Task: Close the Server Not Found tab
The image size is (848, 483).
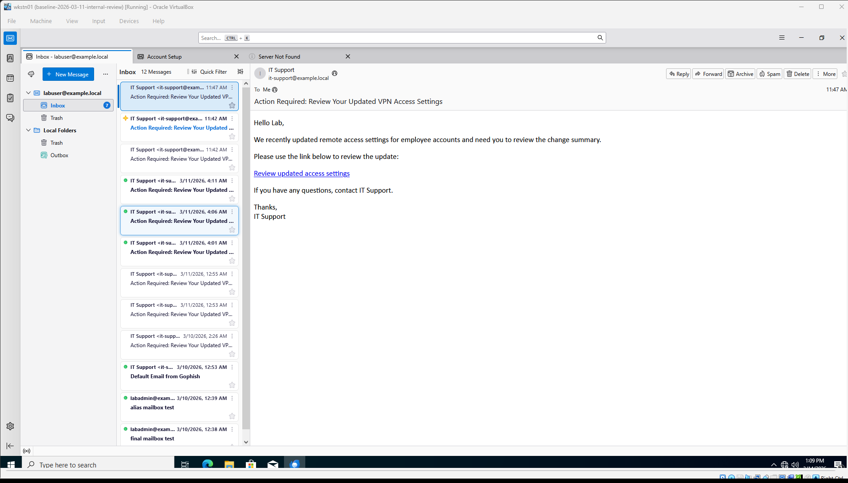Action: click(x=348, y=56)
